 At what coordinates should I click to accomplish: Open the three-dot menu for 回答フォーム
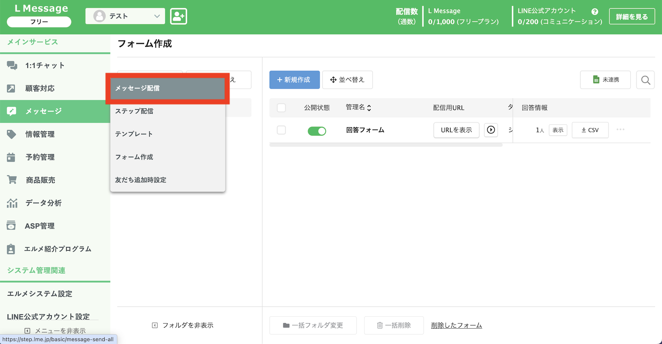pos(621,129)
